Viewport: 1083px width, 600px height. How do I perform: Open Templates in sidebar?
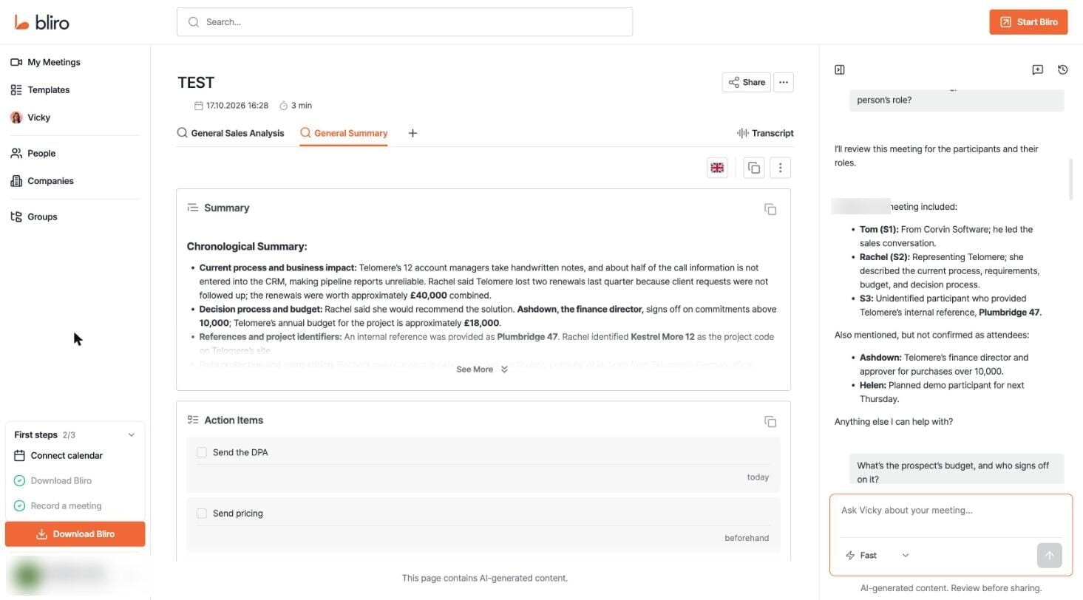coord(40,89)
